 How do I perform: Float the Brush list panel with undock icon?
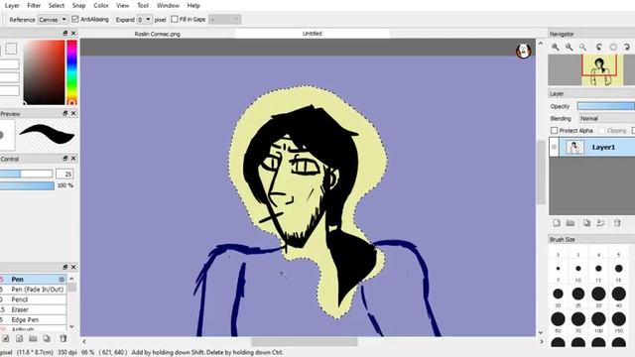coord(64,267)
